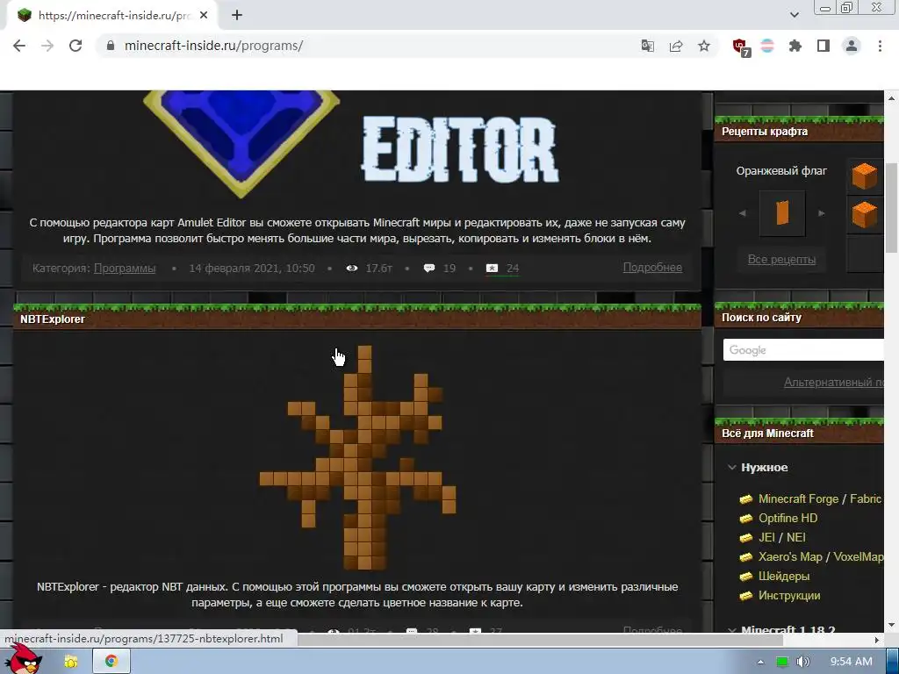
Task: Open Шейдеры link
Action: (784, 576)
